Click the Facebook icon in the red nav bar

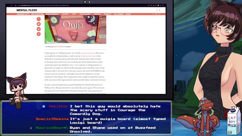coord(153,14)
